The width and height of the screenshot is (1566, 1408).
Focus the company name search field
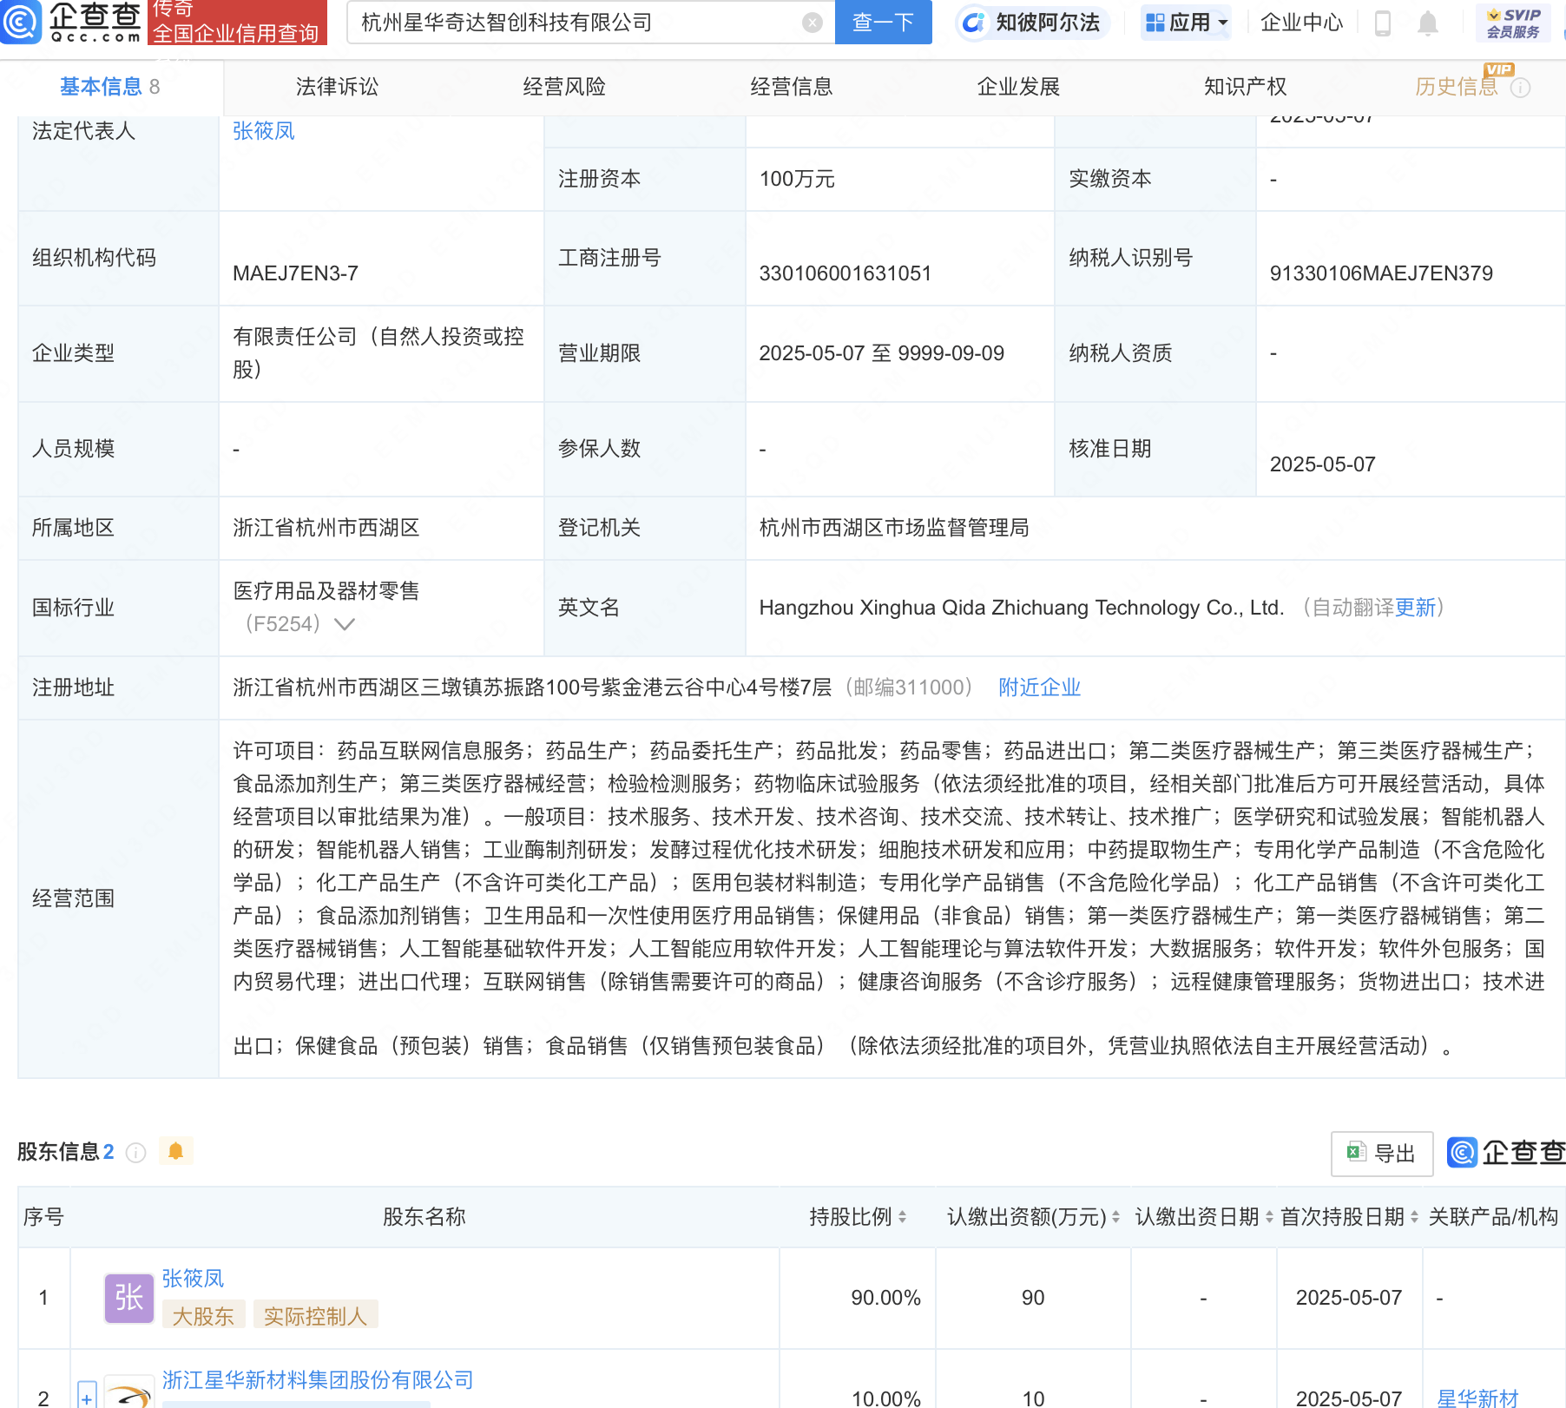577,23
